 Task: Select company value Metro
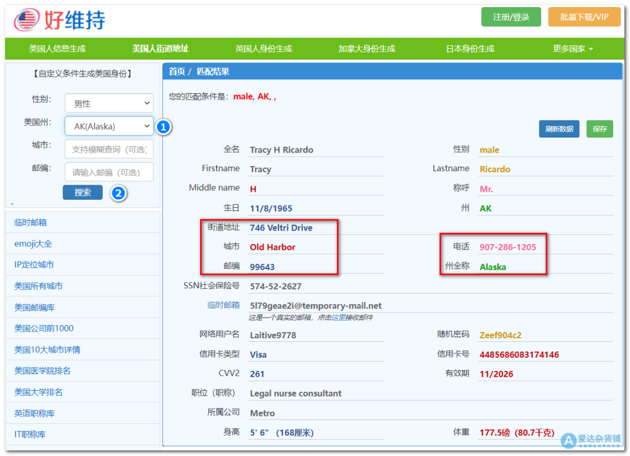(x=262, y=413)
